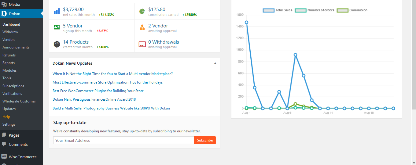416x165 pixels.
Task: Open Multi Seller Photography Business article
Action: coord(111,108)
